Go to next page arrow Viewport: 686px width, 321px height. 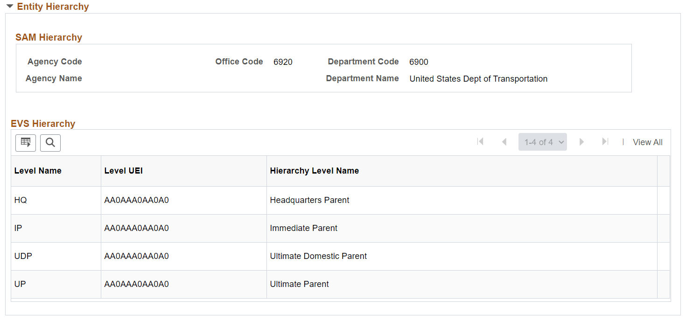[x=581, y=142]
